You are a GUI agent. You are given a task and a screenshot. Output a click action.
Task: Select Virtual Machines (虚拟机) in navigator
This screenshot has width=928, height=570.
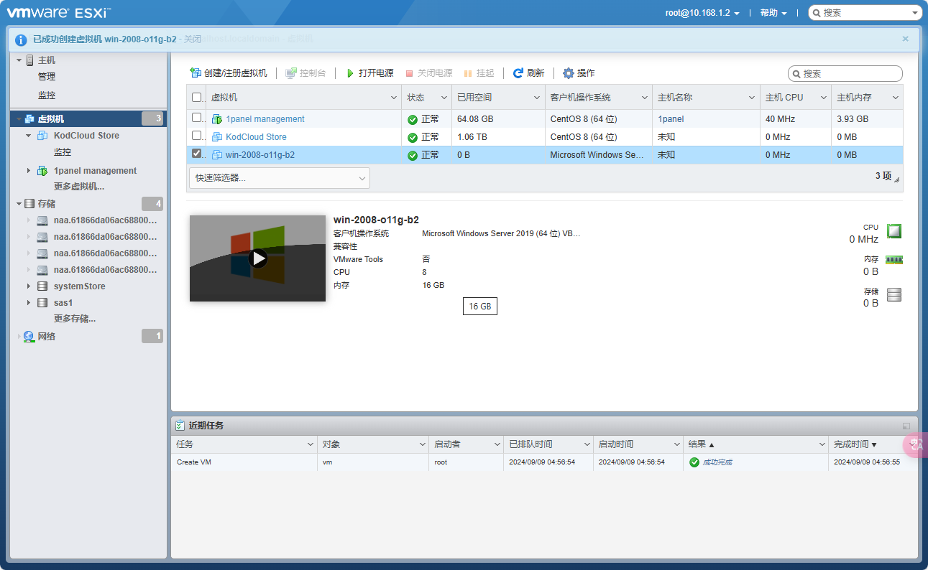[x=88, y=118]
